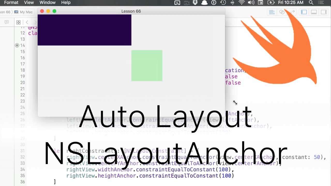Click the 'false' keyword on line 20

click(x=233, y=83)
